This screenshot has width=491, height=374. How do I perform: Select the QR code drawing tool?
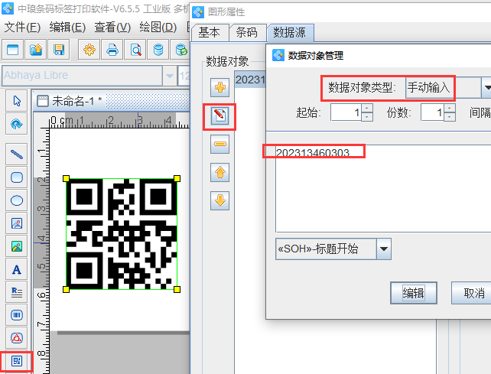pos(16,360)
